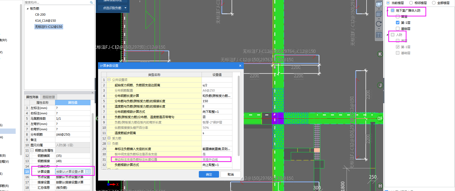This screenshot has width=455, height=191.
Task: Click 确定 to confirm calculation settings
Action: pos(209,175)
